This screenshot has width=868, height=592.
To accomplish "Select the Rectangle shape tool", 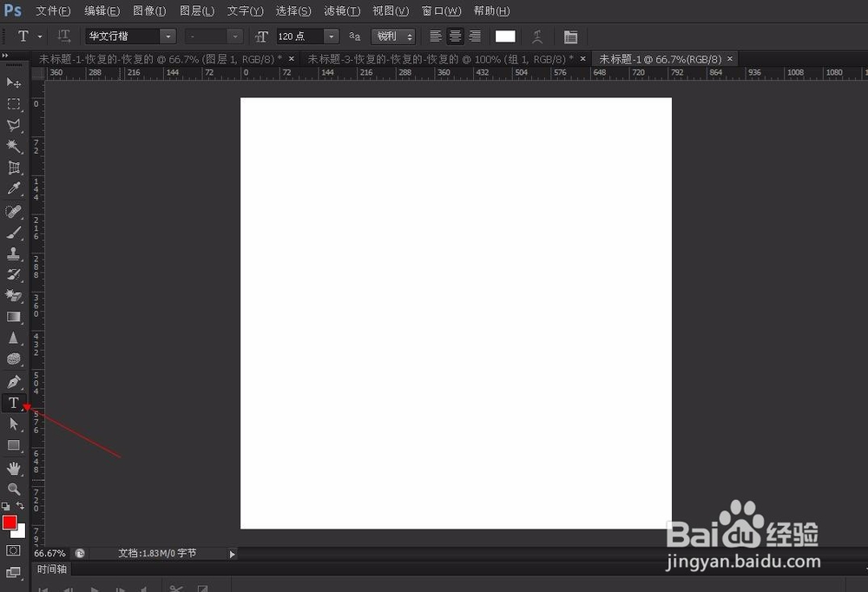I will pos(14,445).
